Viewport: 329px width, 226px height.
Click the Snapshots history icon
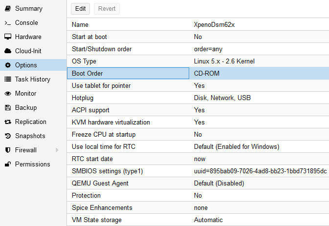coord(7,136)
